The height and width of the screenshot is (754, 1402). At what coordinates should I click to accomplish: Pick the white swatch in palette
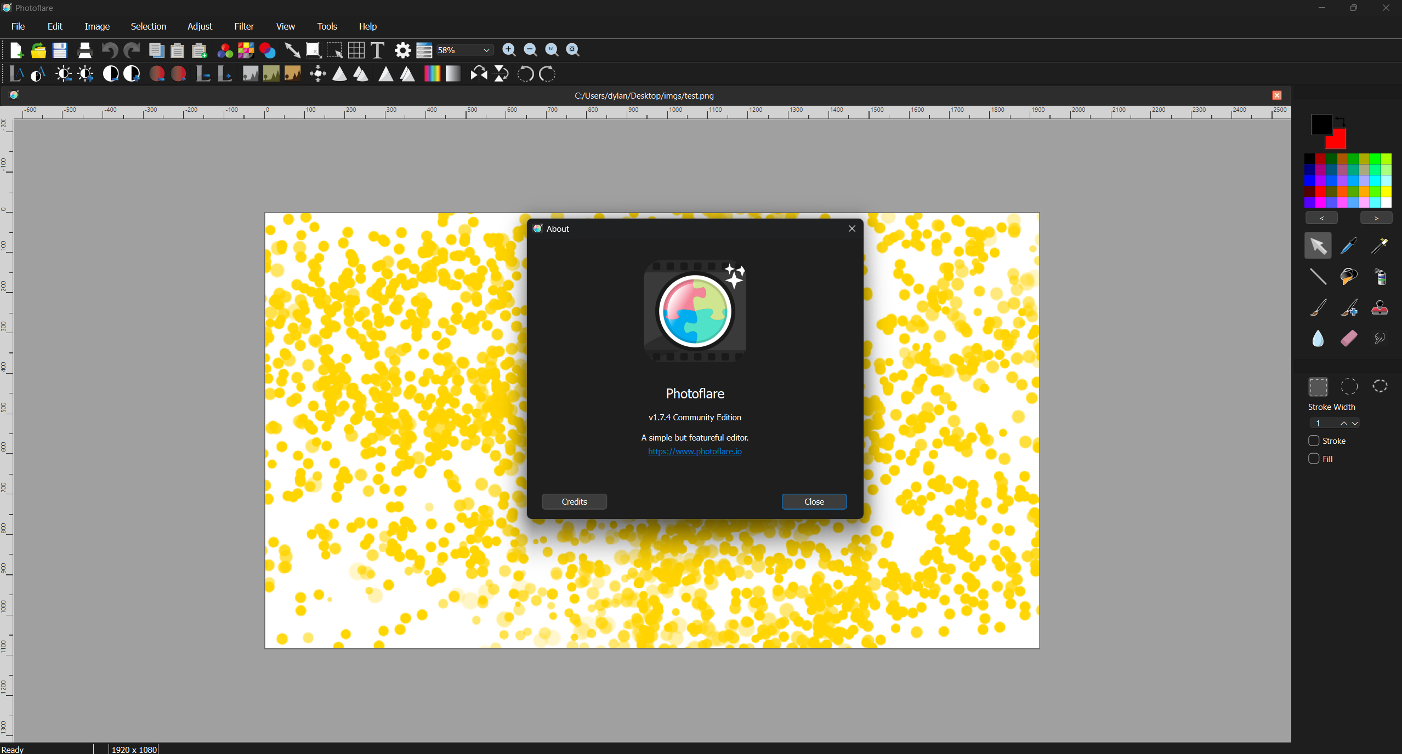[x=1387, y=203]
